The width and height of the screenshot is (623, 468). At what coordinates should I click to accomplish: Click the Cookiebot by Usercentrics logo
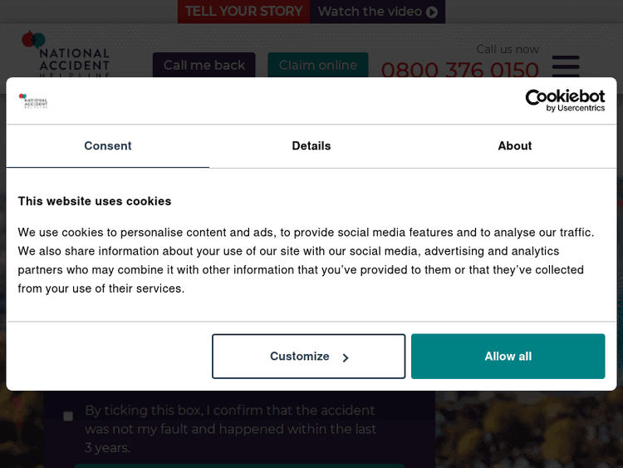[x=565, y=101]
